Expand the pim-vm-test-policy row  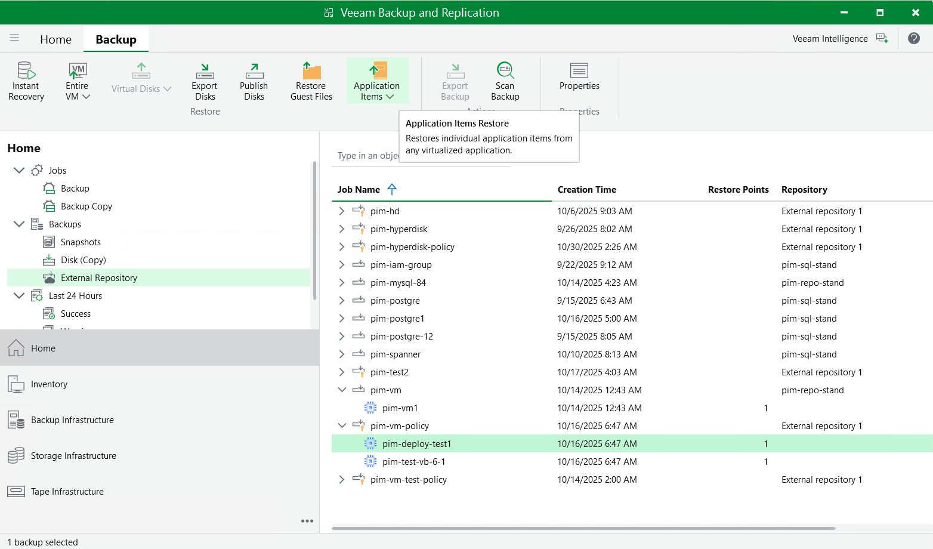pos(341,480)
